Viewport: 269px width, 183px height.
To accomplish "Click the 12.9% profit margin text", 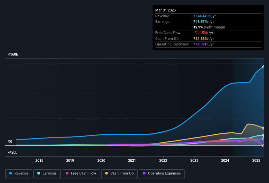I will coord(209,27).
